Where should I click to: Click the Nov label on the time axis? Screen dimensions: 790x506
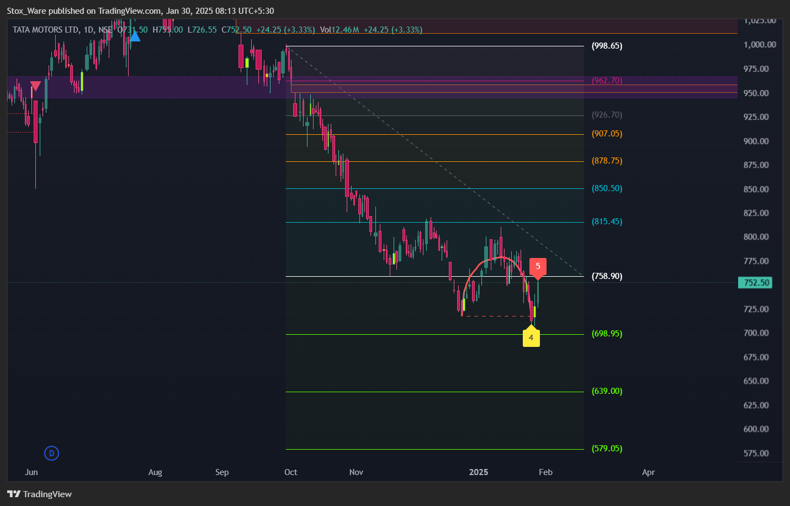pos(356,472)
